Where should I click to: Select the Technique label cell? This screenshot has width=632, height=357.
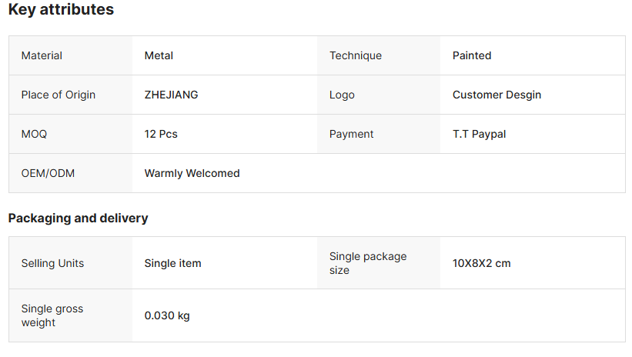pos(356,55)
